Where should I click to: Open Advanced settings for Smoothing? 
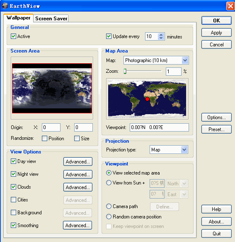point(78,225)
